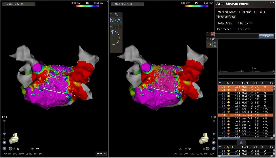Sort upper points table by Bi column
Image resolution: width=276 pixels, height=158 pixels.
click(x=233, y=83)
